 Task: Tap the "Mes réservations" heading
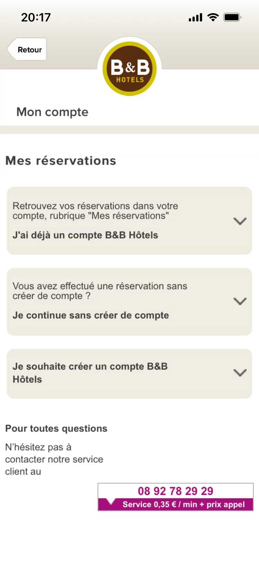(x=61, y=161)
